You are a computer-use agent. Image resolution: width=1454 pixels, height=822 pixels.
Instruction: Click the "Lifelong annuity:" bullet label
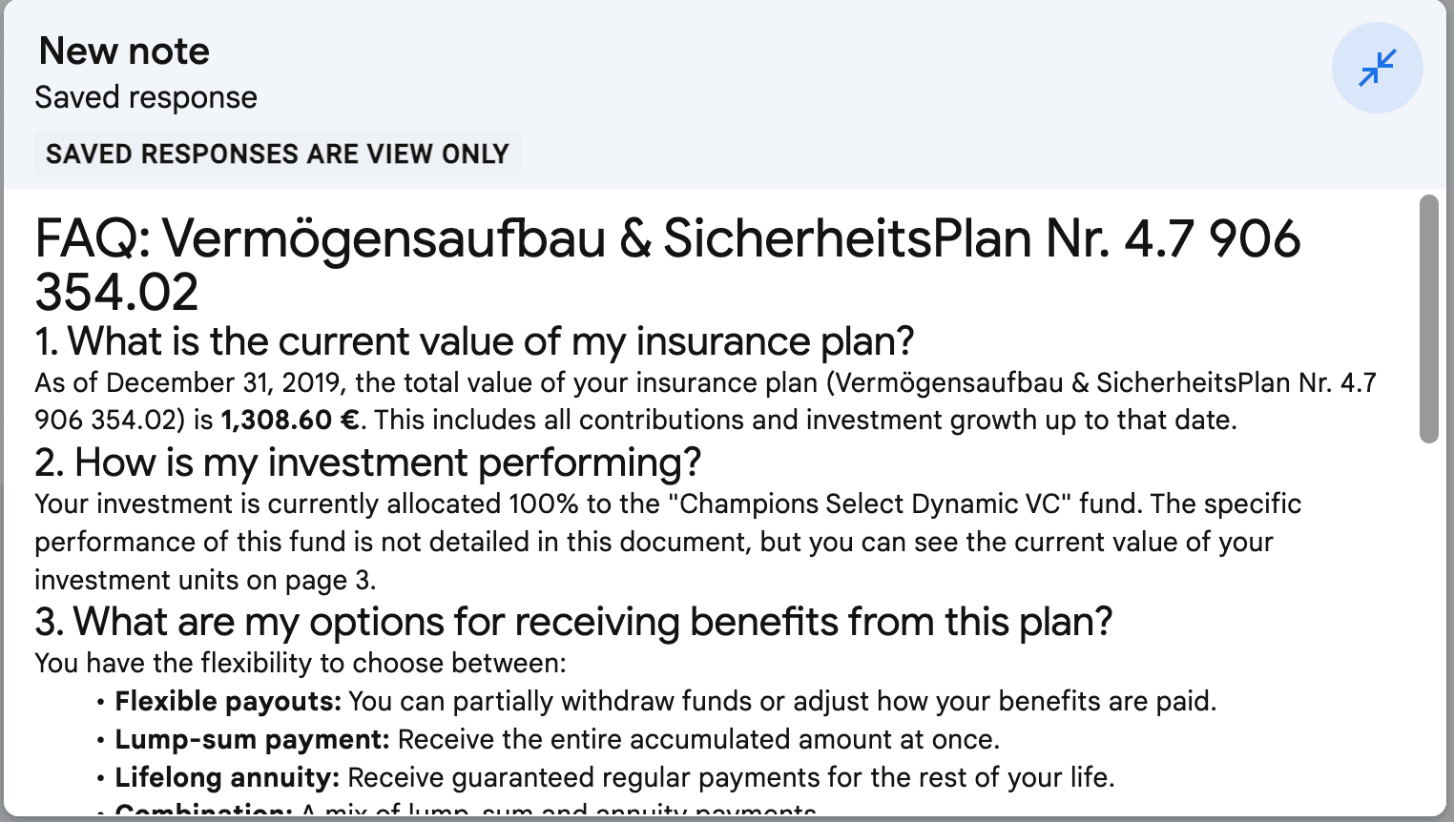[227, 777]
